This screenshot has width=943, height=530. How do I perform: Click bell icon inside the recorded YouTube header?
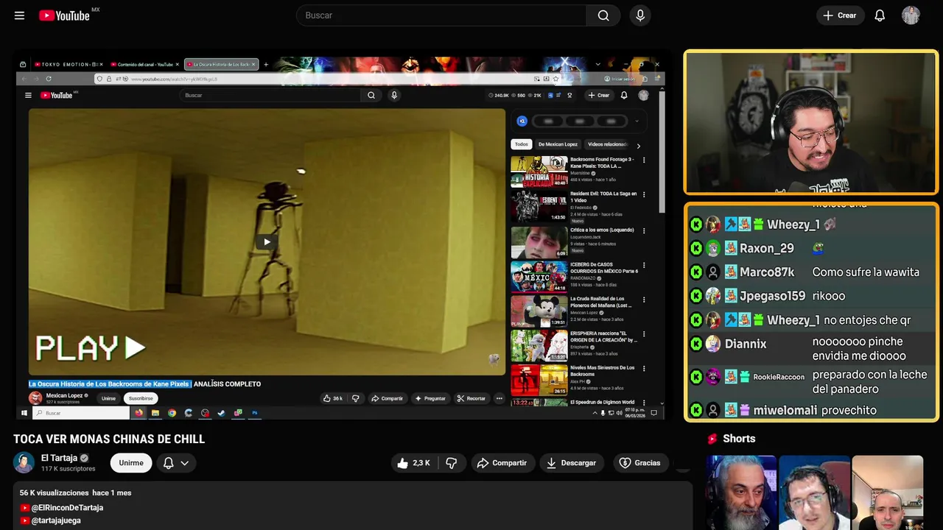624,95
